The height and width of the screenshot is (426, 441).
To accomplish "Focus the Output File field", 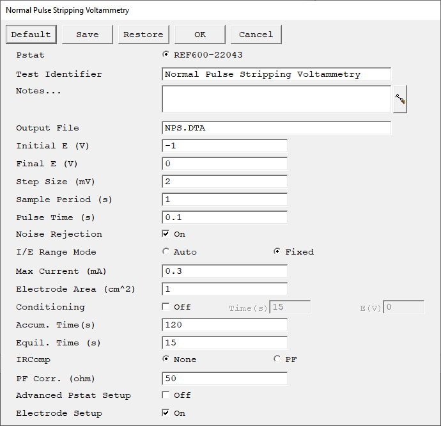I will pos(276,128).
